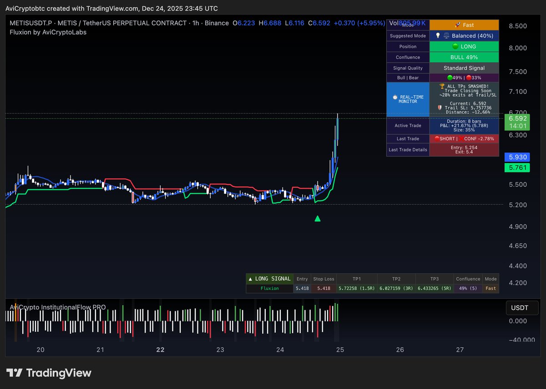Click the 49% | 33% bull bear cell
This screenshot has width=546, height=389.
(464, 78)
